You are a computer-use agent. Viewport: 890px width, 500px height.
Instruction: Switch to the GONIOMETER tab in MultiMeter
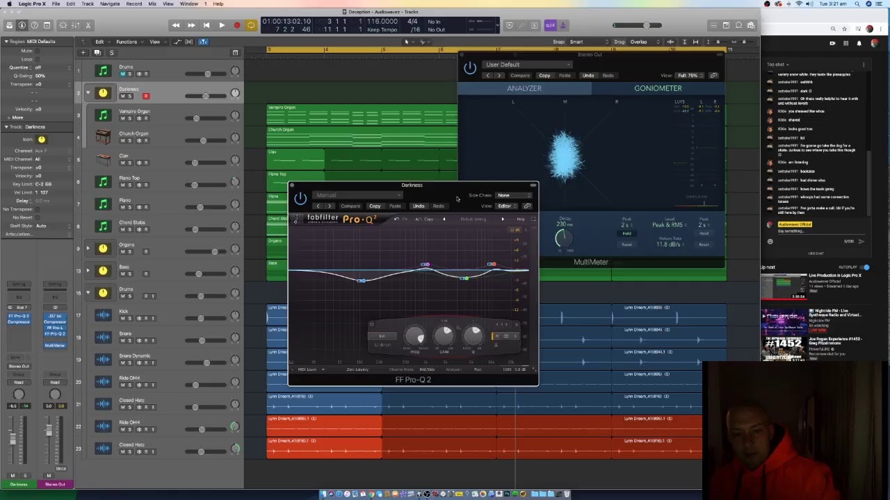pos(658,88)
